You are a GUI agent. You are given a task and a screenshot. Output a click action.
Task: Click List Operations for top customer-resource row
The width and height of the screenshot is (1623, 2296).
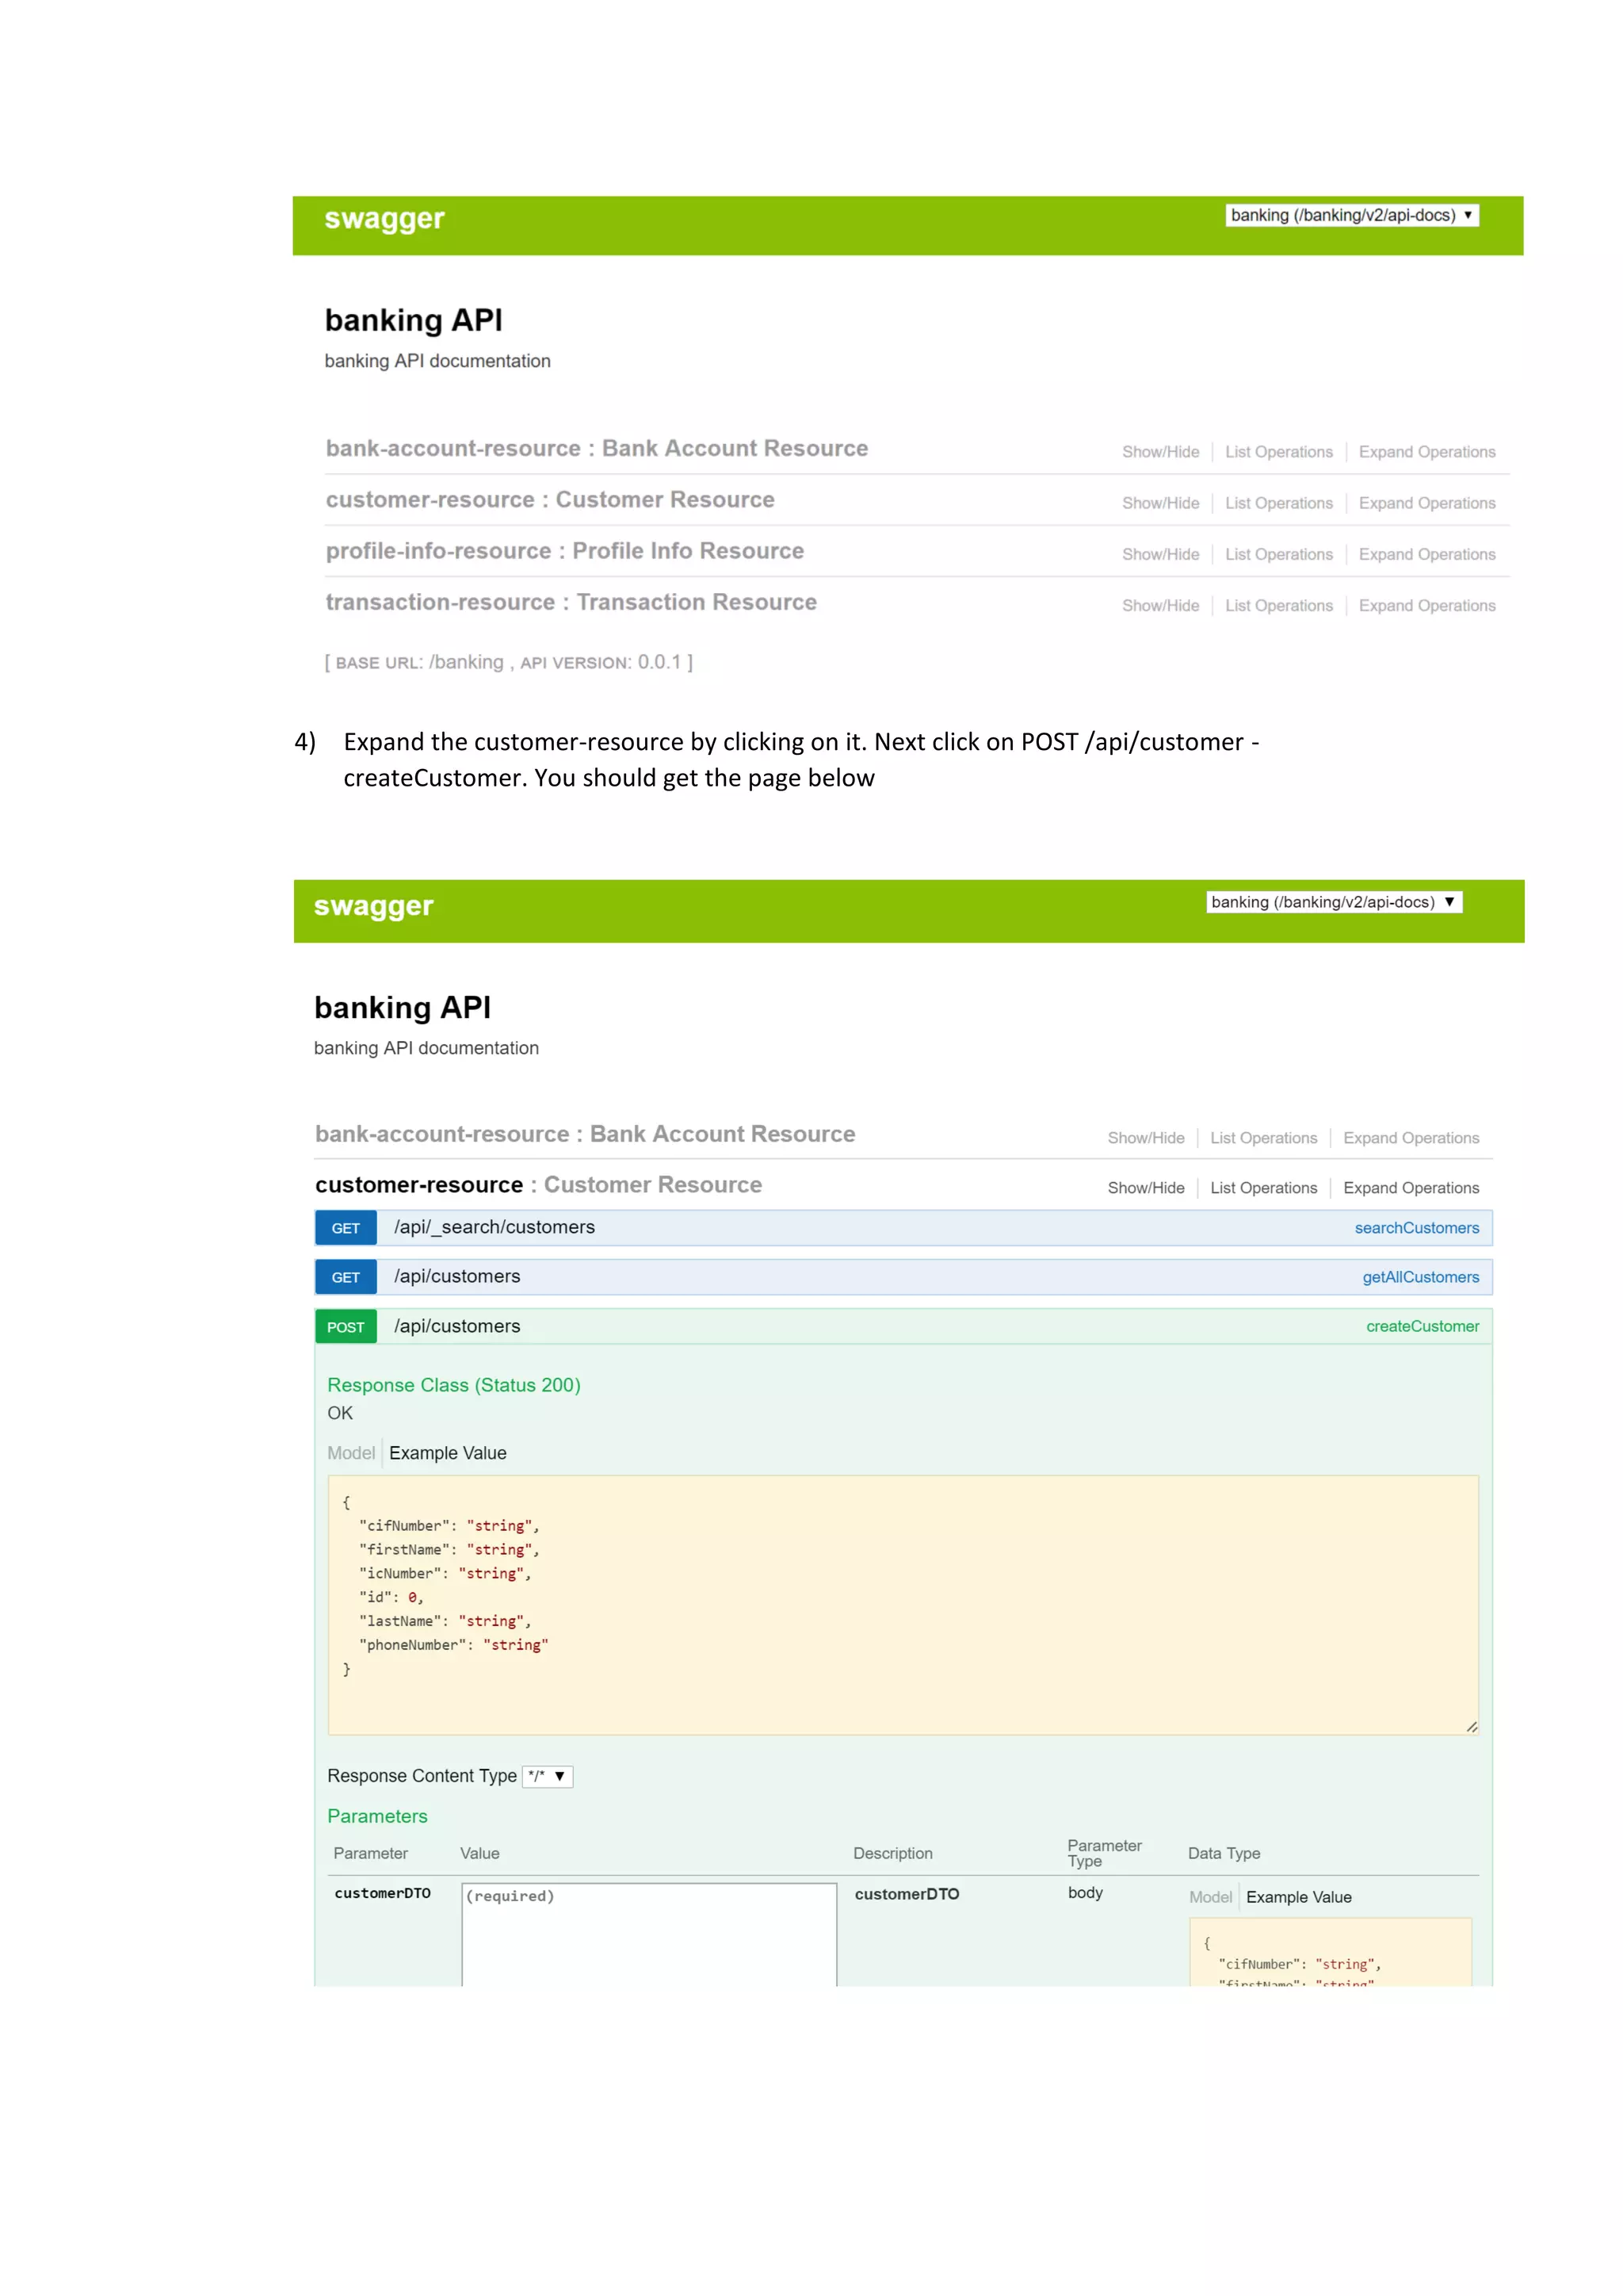[1278, 503]
